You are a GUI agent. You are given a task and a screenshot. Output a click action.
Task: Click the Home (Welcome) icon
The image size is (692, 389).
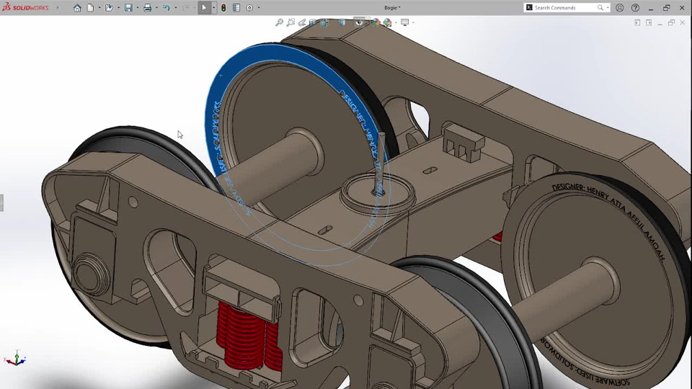coord(77,8)
